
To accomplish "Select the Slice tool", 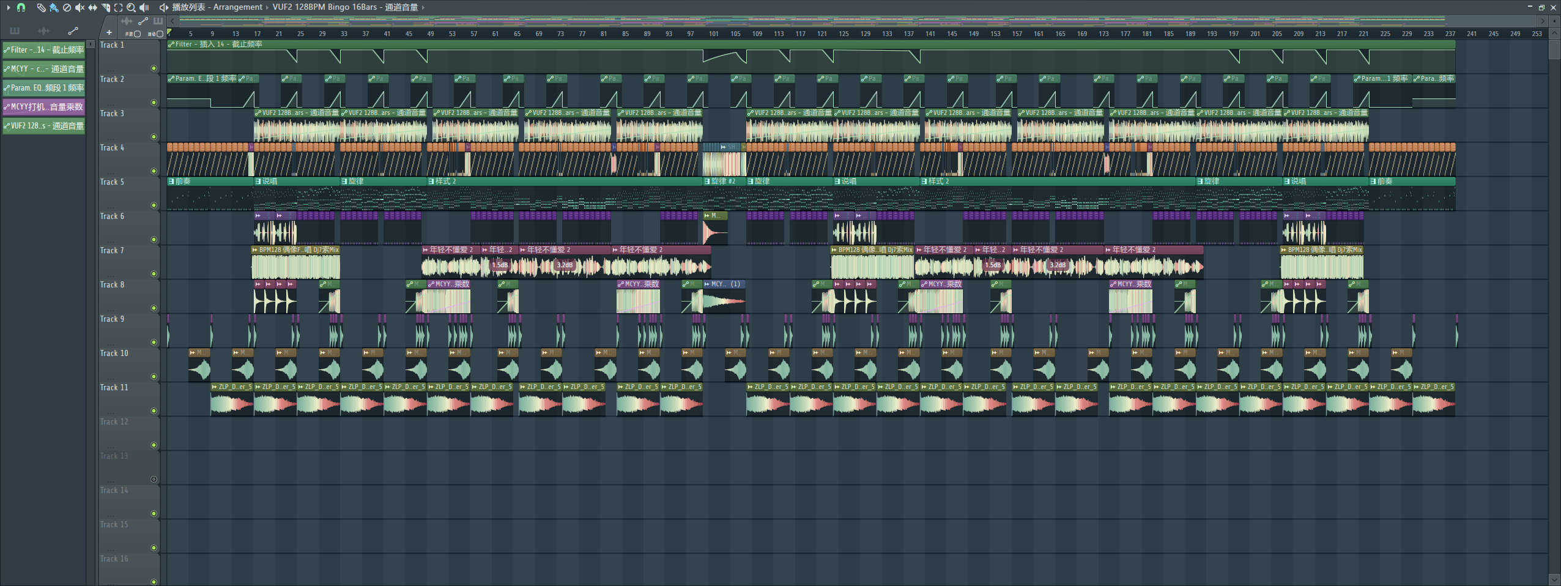I will 106,7.
